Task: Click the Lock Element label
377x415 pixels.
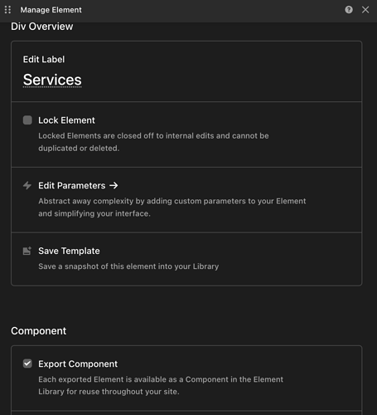Action: click(66, 120)
